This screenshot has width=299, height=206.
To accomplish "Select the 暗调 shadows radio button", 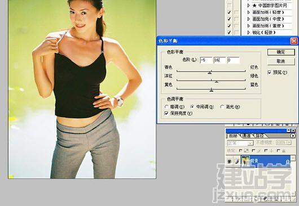I will tap(166, 107).
